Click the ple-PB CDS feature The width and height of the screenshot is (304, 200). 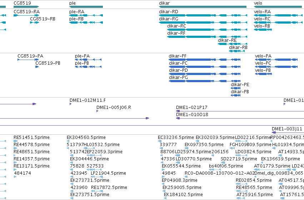tap(88, 67)
